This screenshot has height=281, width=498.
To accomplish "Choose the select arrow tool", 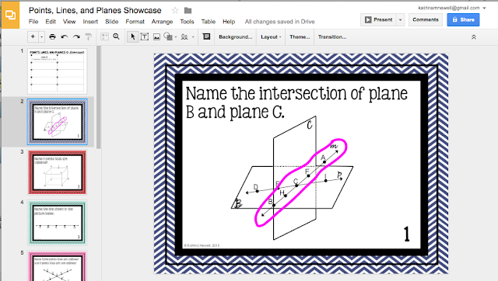I will 133,36.
